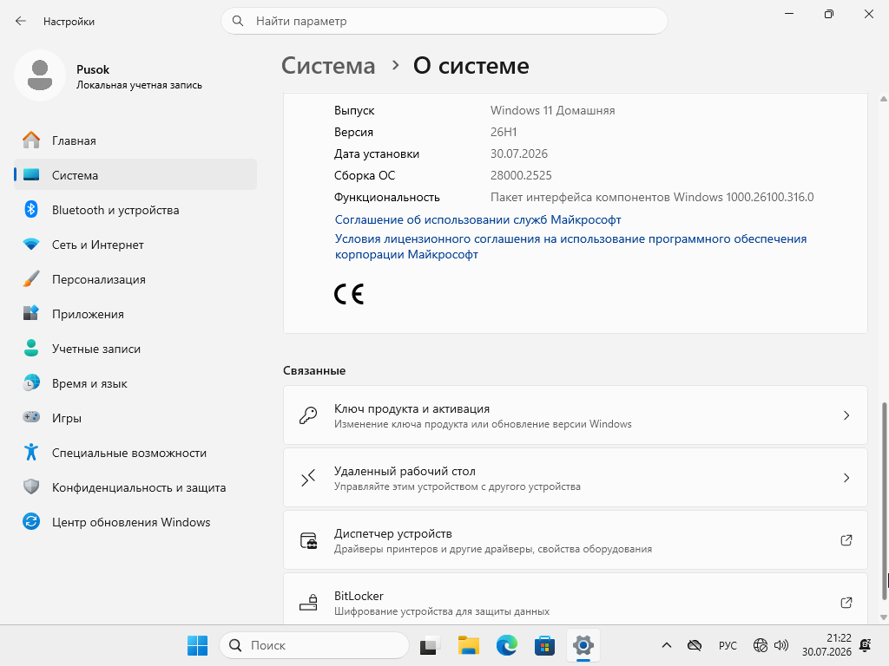Click the Accessibility figure icon in sidebar
Screen dimensions: 889x666
click(31, 452)
